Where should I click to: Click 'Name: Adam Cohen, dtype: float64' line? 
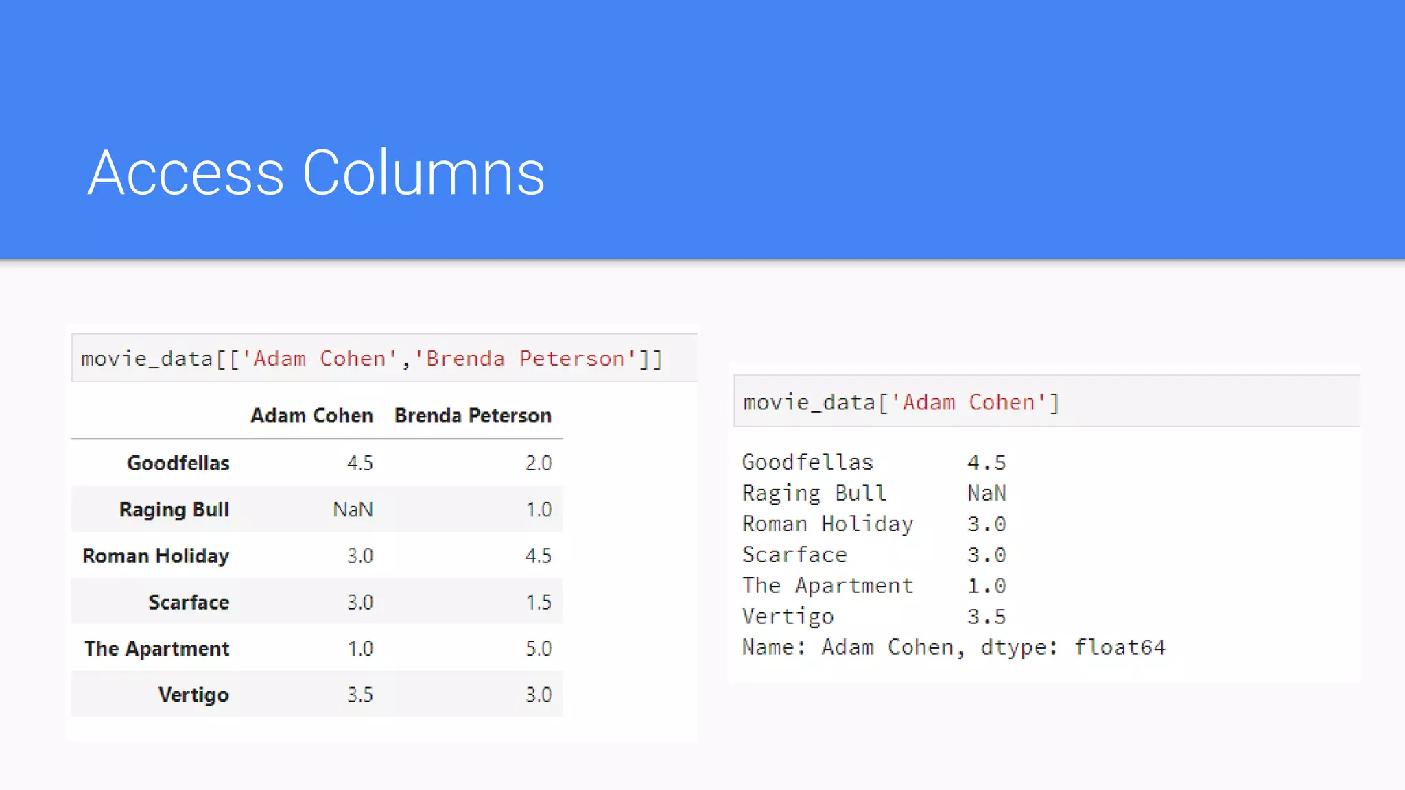point(954,647)
